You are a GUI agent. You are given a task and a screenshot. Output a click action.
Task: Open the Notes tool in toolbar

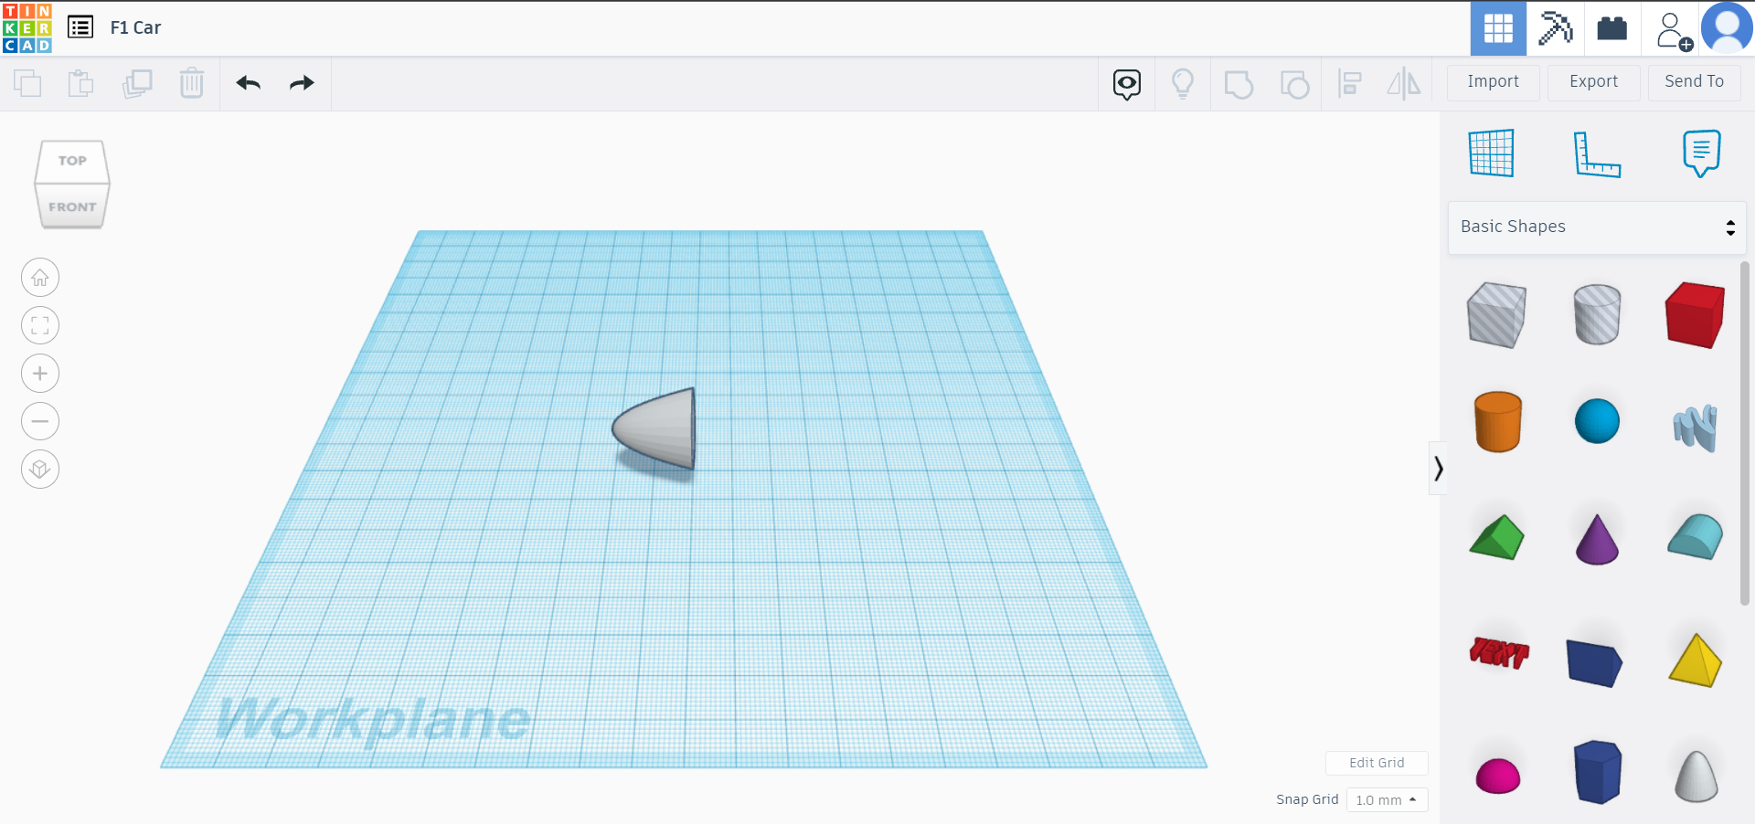tap(1127, 84)
